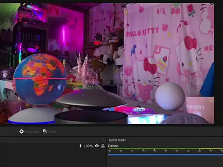Click the small icon left of 100%
223x167 pixels.
point(80,146)
